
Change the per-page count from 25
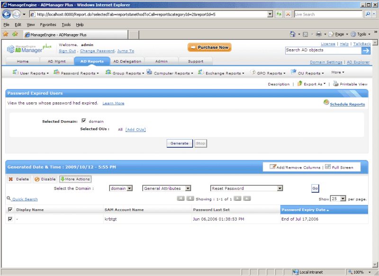338,198
